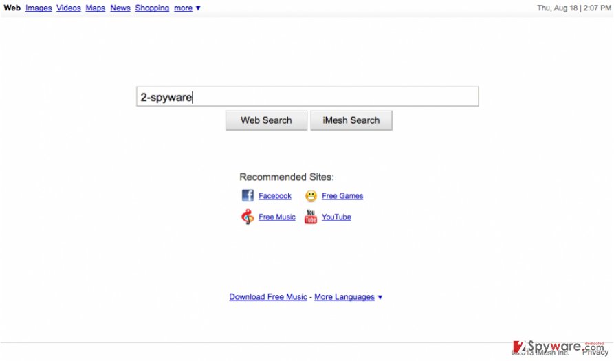This screenshot has width=614, height=361.
Task: Open the Videos search tab
Action: [x=69, y=8]
